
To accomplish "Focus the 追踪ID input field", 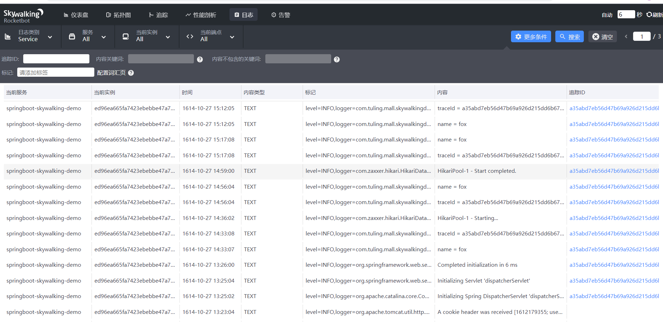I will click(56, 59).
